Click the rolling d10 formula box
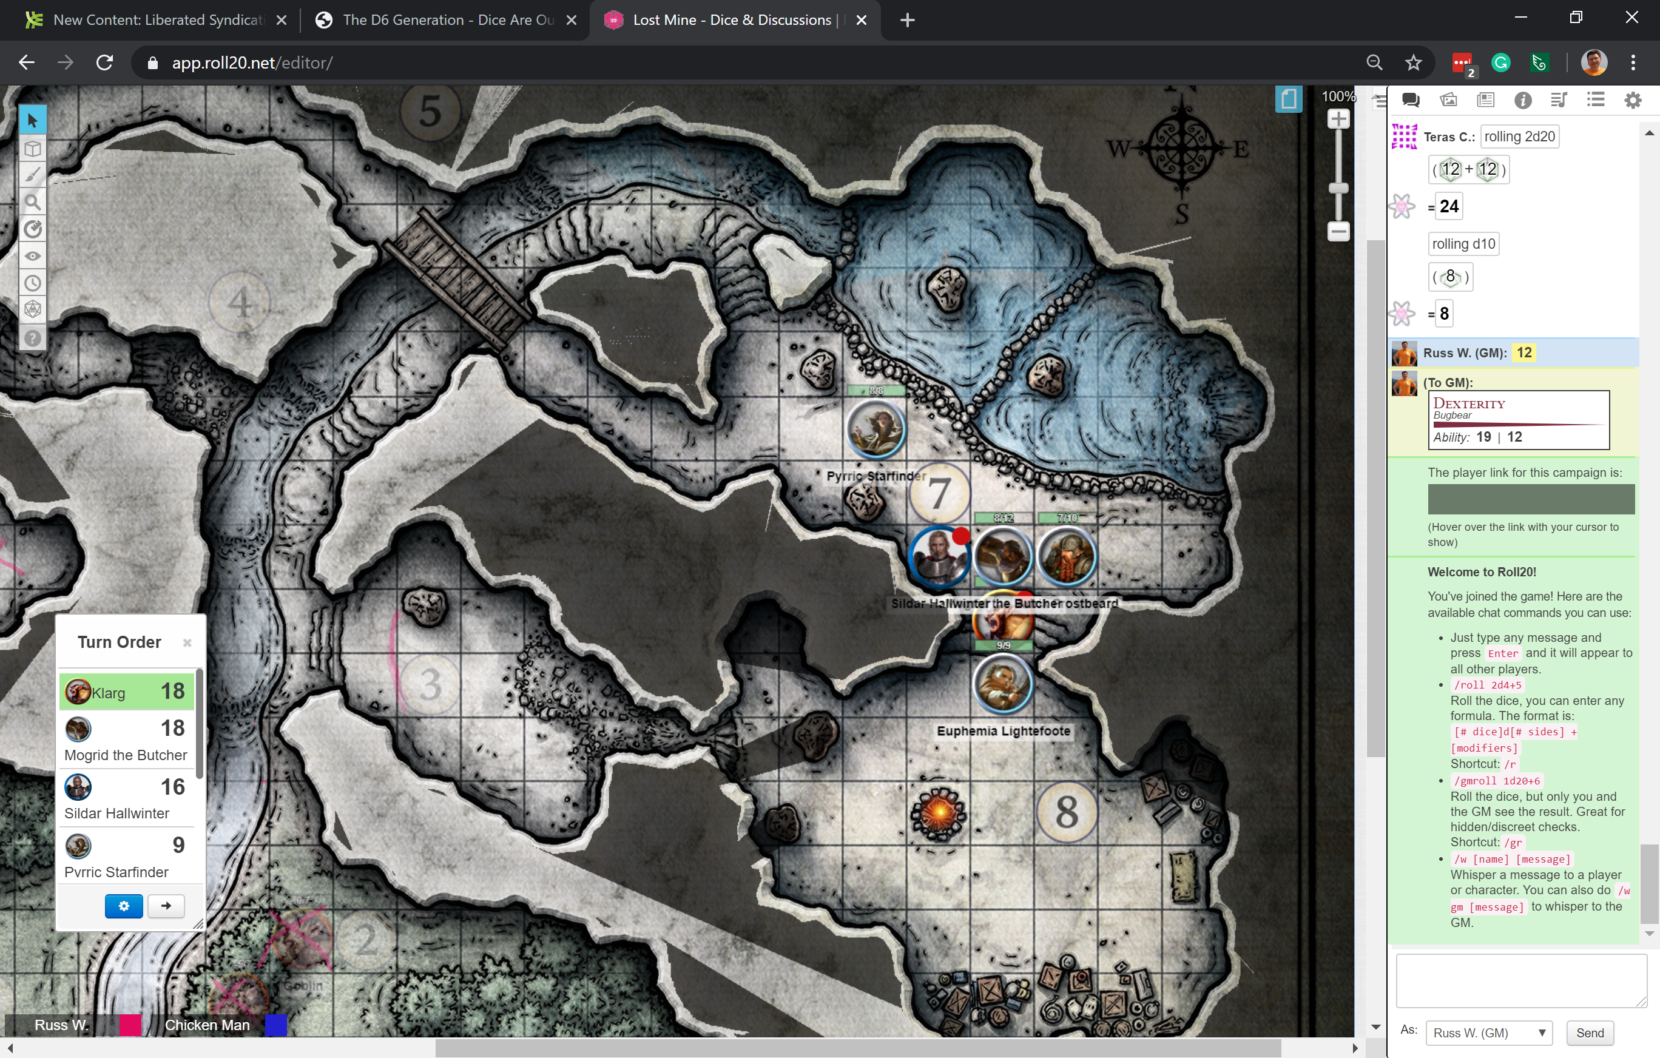This screenshot has height=1058, width=1660. (1463, 244)
